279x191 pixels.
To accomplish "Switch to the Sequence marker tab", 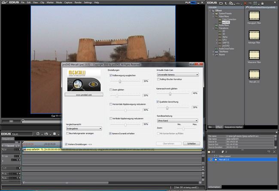I will pos(233,127).
